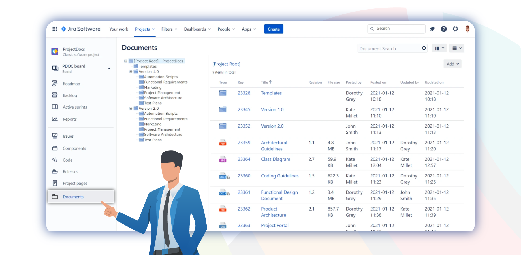Viewport: 521px width, 255px height.
Task: Click the Document Search input field
Action: pyautogui.click(x=389, y=48)
